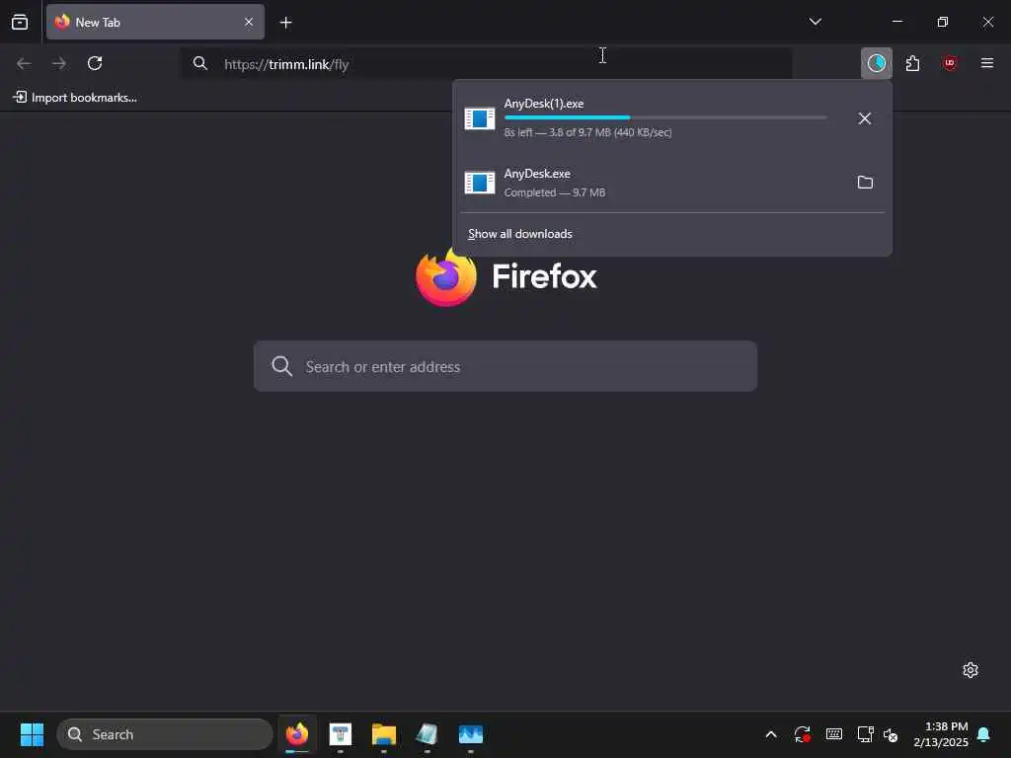The width and height of the screenshot is (1011, 758).
Task: Click the sync status tray icon
Action: (x=802, y=734)
